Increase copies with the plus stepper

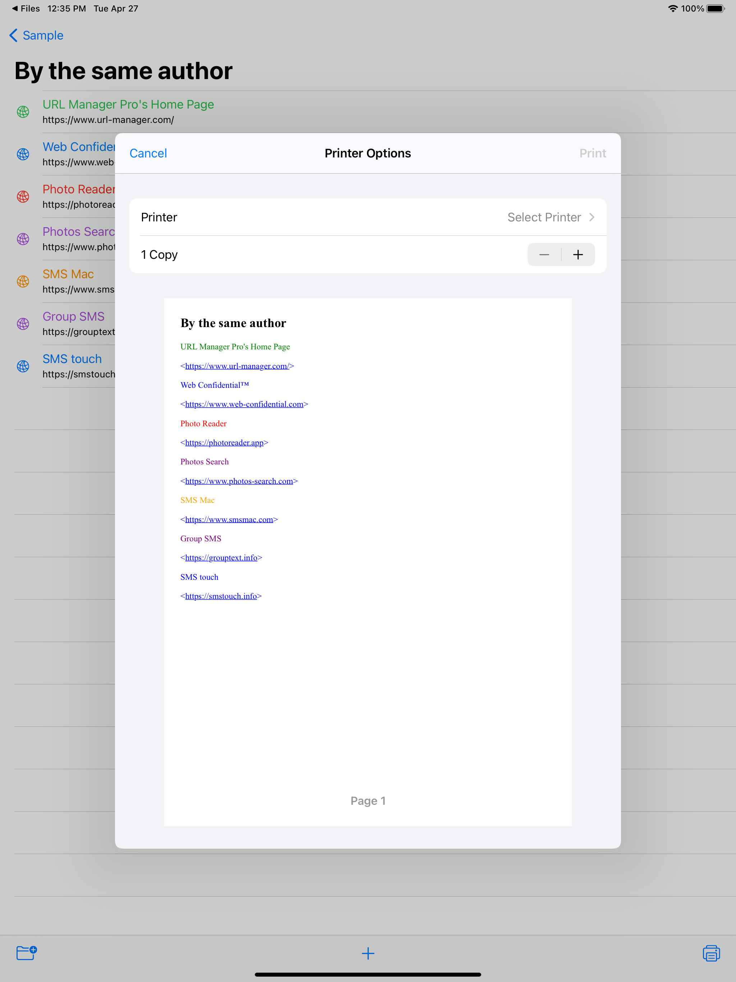pyautogui.click(x=578, y=254)
